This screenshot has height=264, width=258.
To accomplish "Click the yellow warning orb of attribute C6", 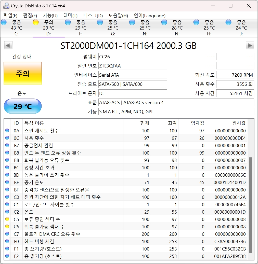I will point(7,227).
